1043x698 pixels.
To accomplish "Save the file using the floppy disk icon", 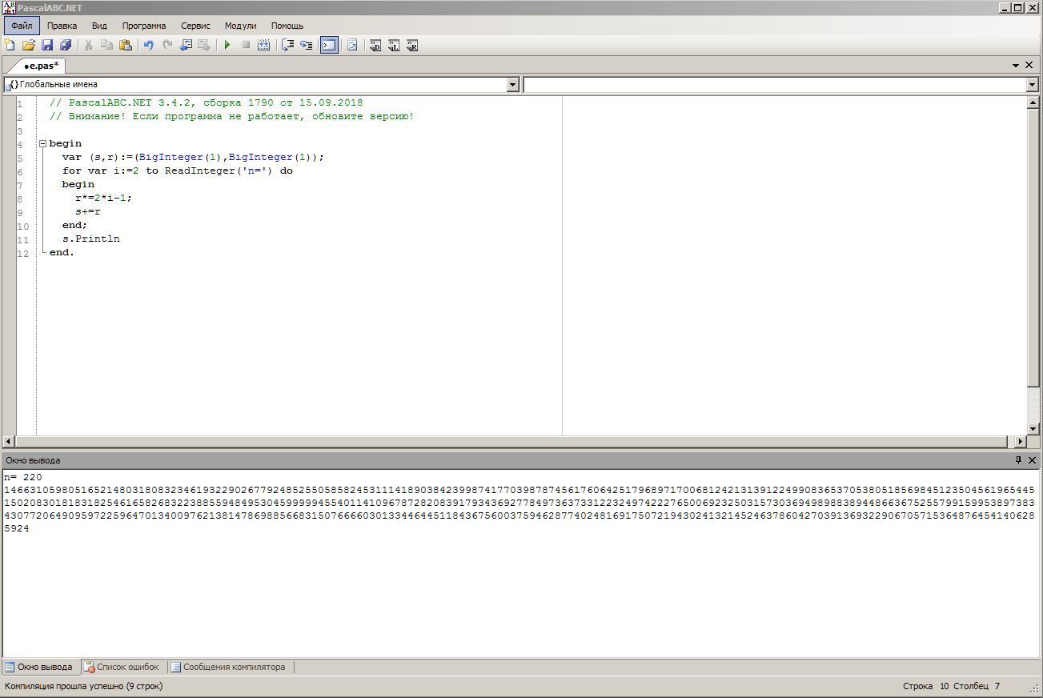I will (x=46, y=46).
